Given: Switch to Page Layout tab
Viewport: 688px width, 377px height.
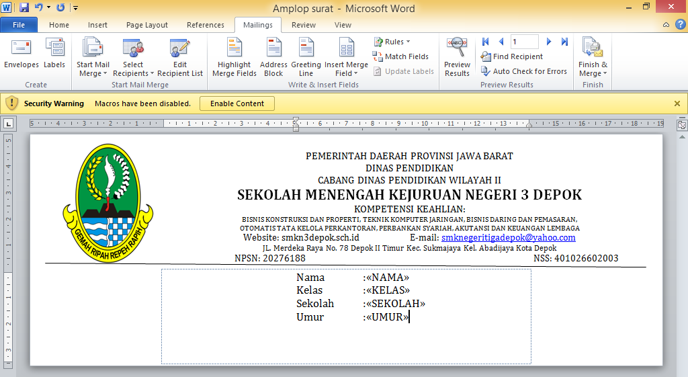Looking at the screenshot, I should click(x=147, y=25).
